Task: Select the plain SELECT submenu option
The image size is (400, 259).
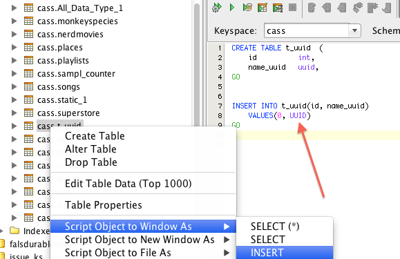Action: (x=285, y=240)
